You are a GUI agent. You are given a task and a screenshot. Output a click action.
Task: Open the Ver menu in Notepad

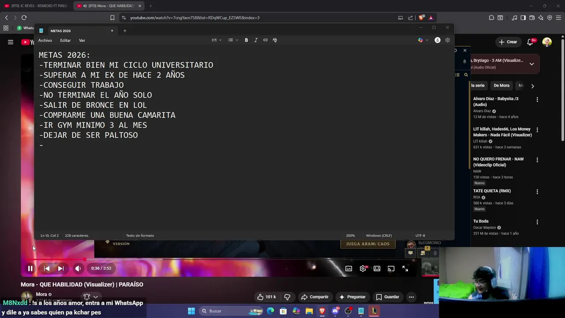tap(82, 40)
